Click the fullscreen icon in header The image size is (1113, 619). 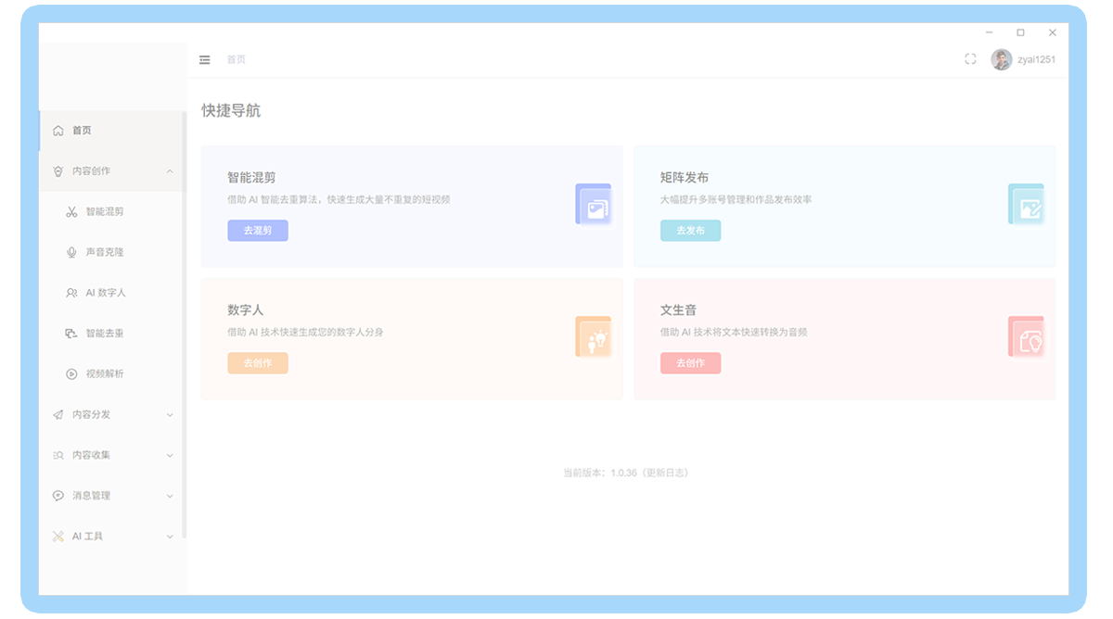click(x=970, y=59)
